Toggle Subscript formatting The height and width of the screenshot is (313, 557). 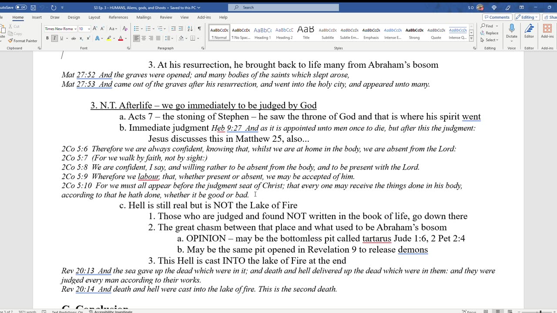click(81, 38)
